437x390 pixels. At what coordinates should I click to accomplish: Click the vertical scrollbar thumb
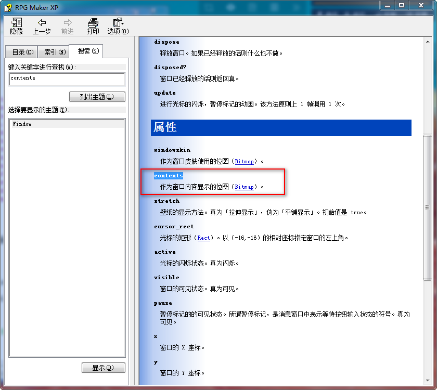click(427, 207)
